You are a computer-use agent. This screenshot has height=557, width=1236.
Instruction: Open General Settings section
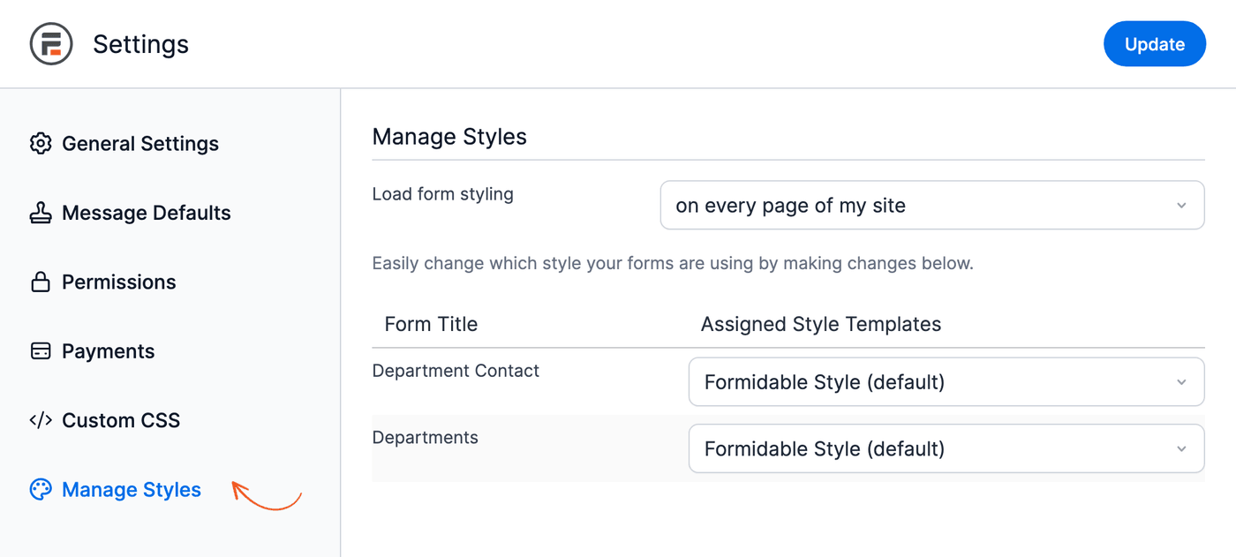click(x=140, y=143)
